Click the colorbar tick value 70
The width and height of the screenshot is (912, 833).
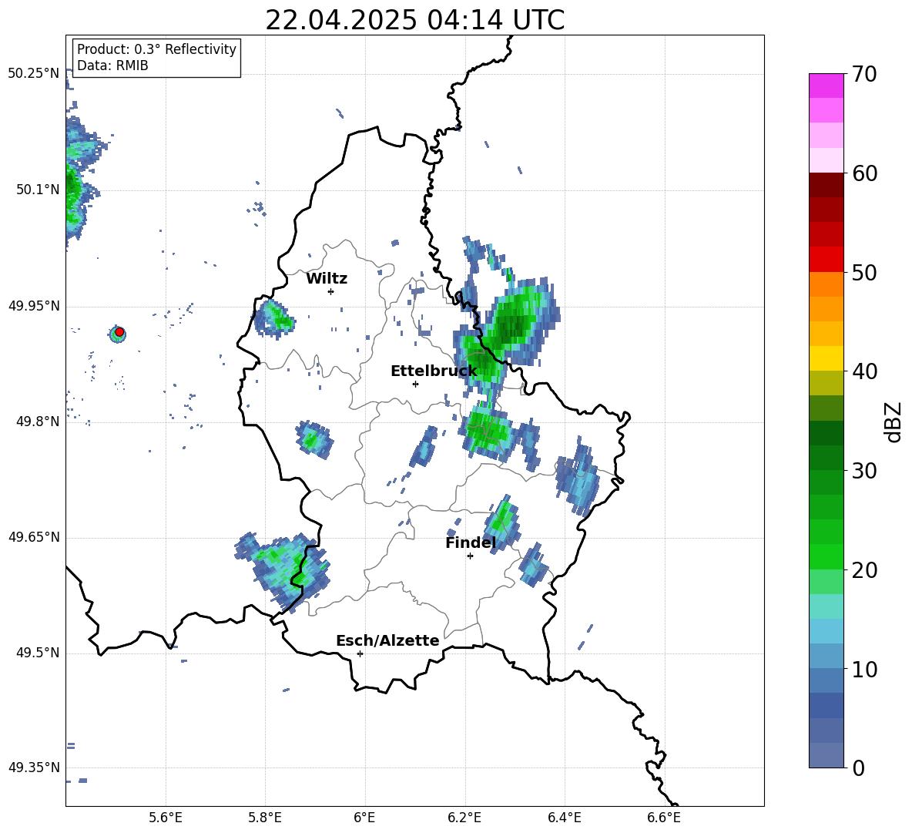point(864,74)
